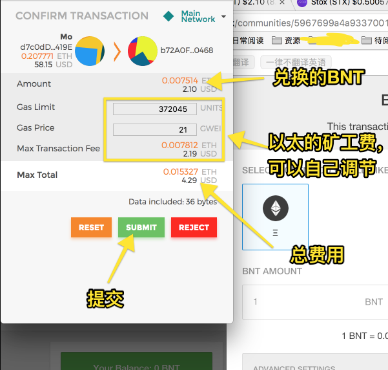Click the recipient b72A0F identicon

tap(143, 51)
